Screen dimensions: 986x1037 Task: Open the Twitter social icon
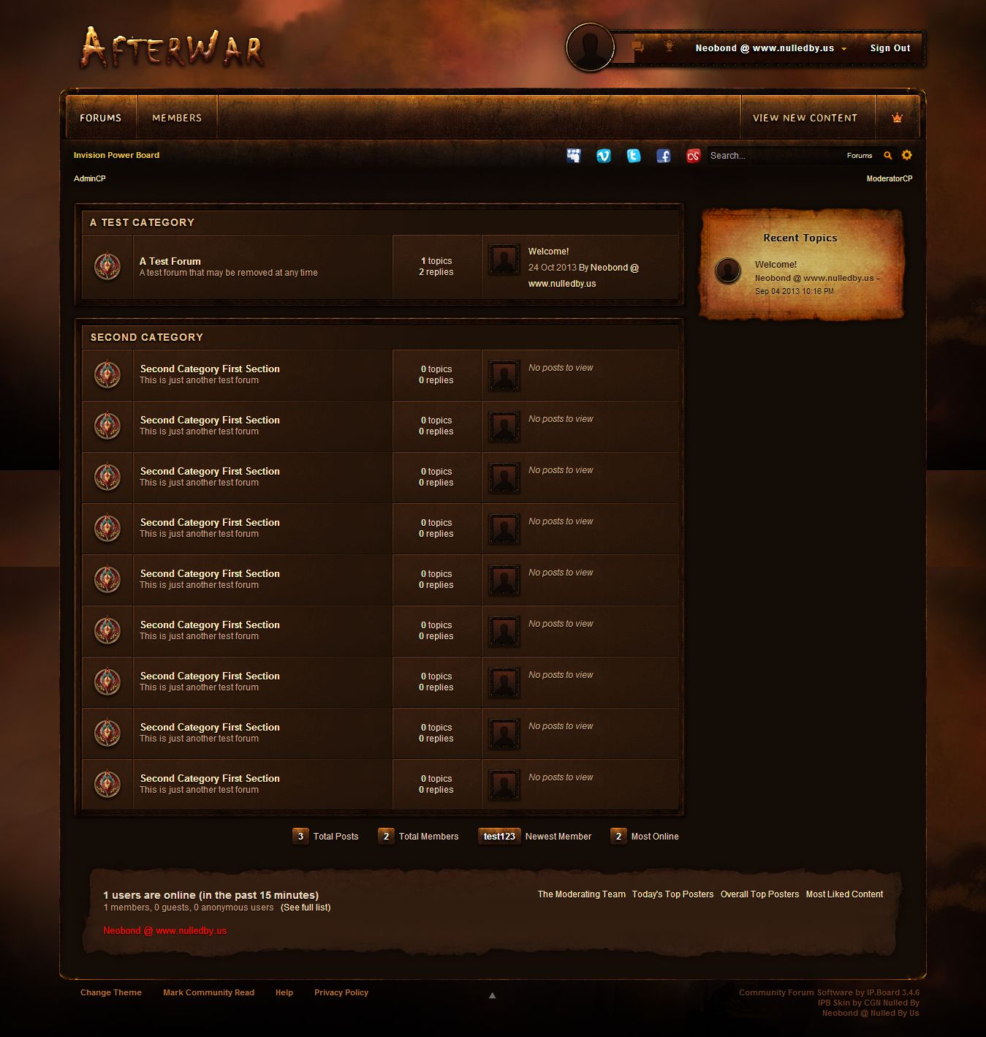point(634,156)
